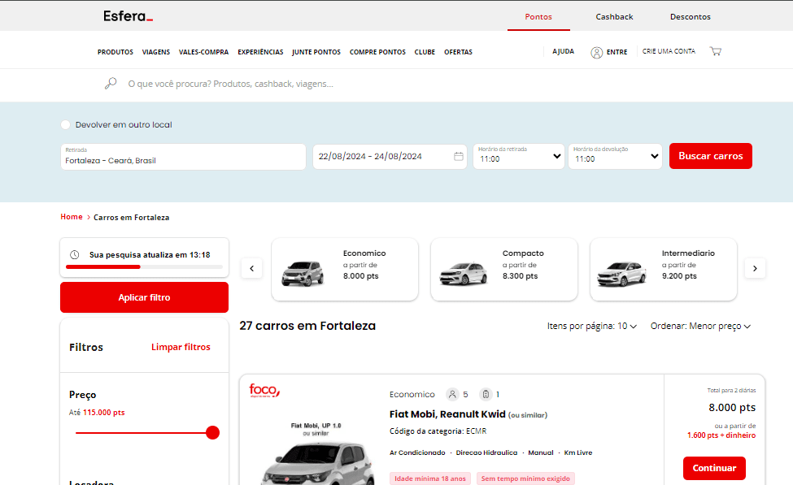This screenshot has height=485, width=793.
Task: Click the Limpar filtros link
Action: (x=181, y=347)
